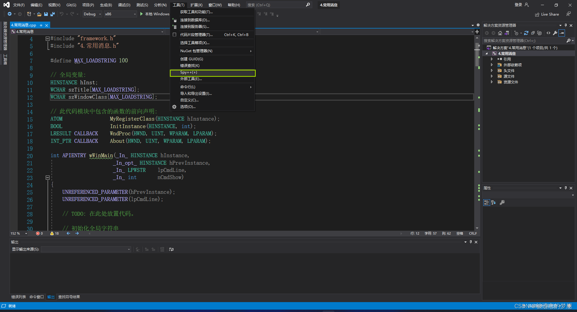This screenshot has height=312, width=577.
Task: Select Spy++(+) from the Tools menu
Action: point(213,73)
